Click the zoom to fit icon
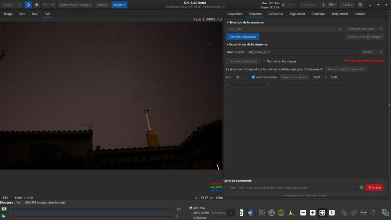391x220 pixels. [x=322, y=213]
